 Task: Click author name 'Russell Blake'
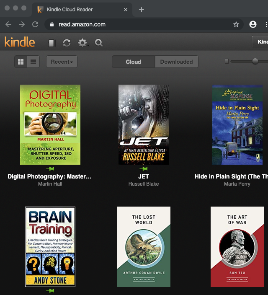point(144,184)
